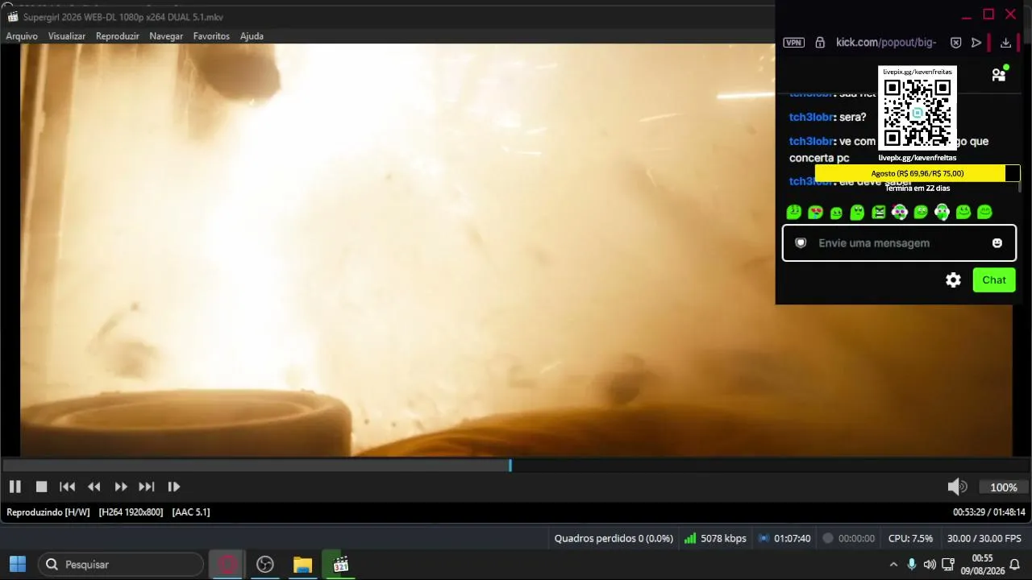
Task: Toggle the VPN badge in the address bar
Action: coord(794,43)
